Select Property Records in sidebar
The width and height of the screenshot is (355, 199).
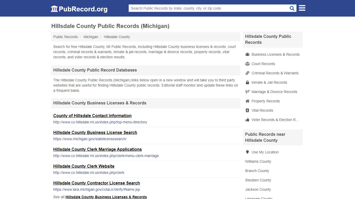[x=266, y=101]
